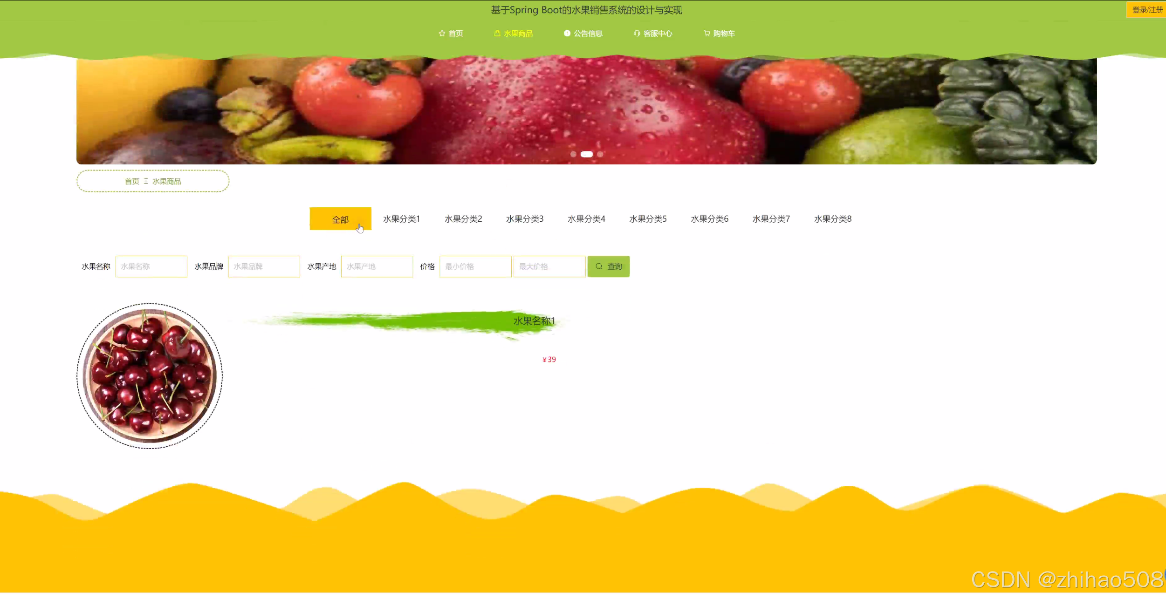Click 首页 in the breadcrumb
Screen dimensions: 1166x599
pos(132,181)
